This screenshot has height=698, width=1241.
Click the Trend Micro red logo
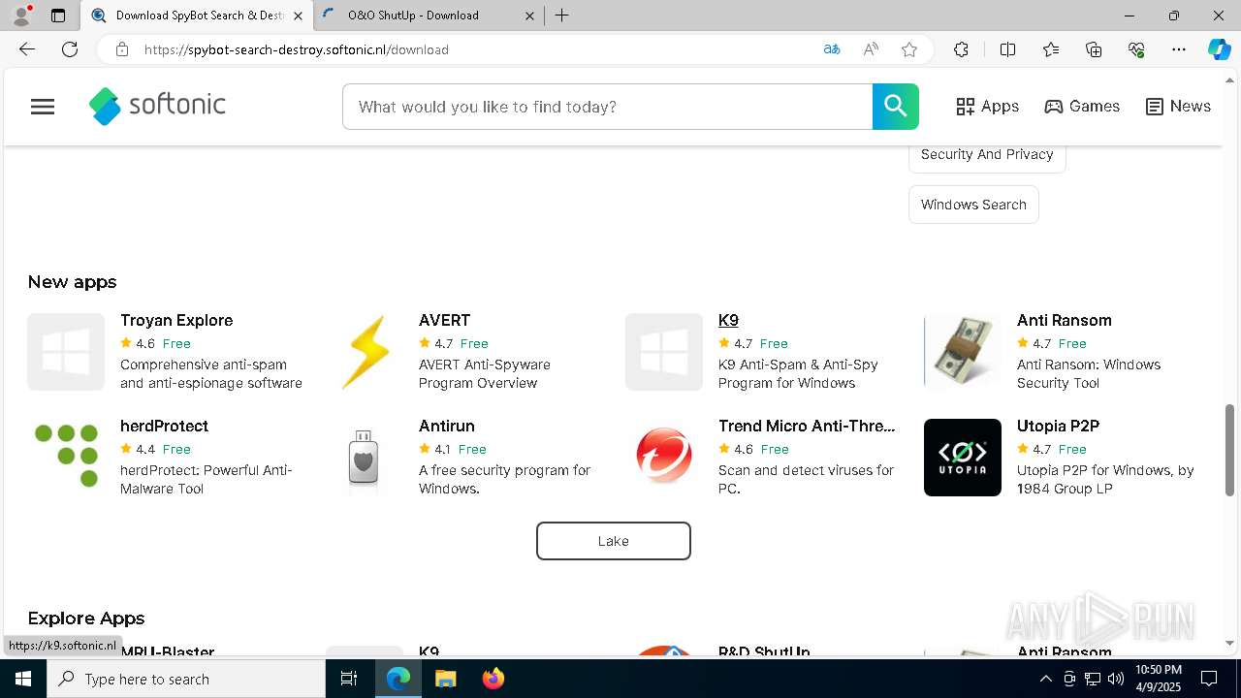click(664, 458)
